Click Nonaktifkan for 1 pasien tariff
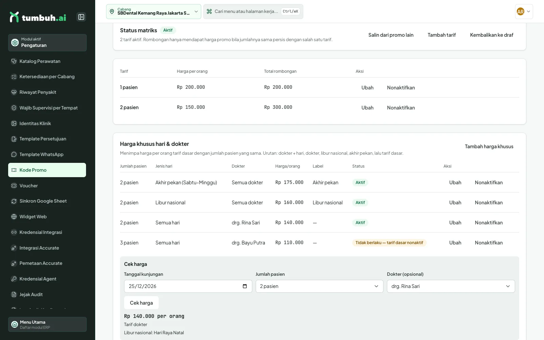The image size is (544, 340). tap(401, 88)
